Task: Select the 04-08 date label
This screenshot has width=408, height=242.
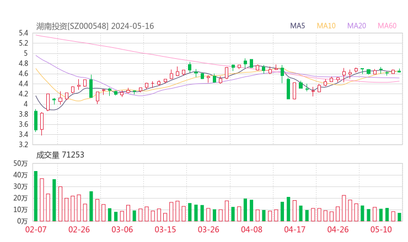Action: 251,229
